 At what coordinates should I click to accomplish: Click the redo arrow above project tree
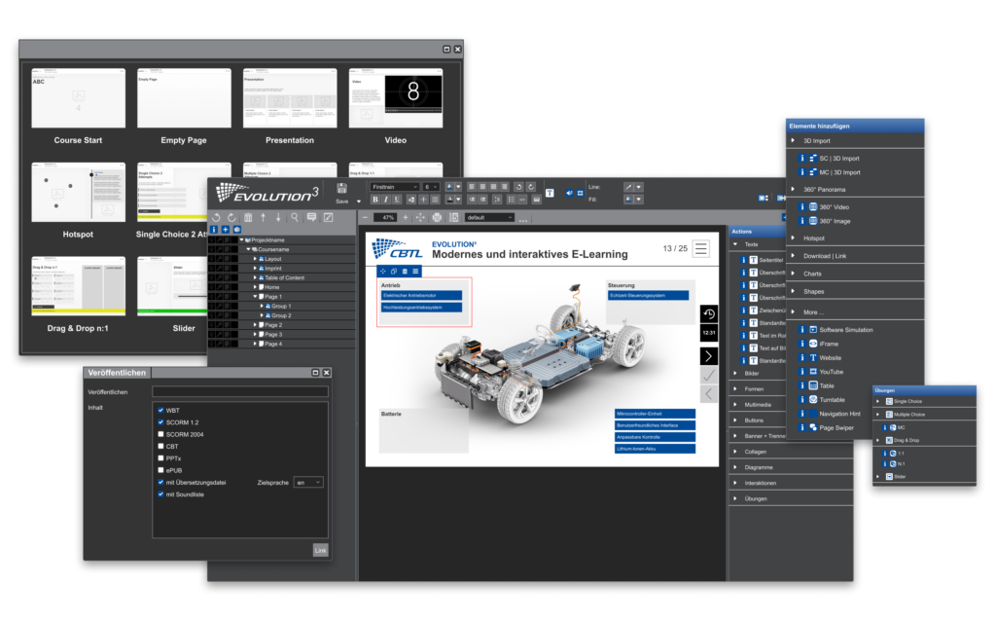coord(231,217)
